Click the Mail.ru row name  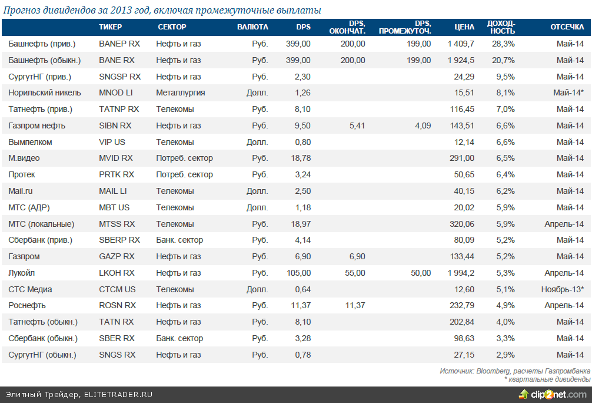click(x=21, y=191)
